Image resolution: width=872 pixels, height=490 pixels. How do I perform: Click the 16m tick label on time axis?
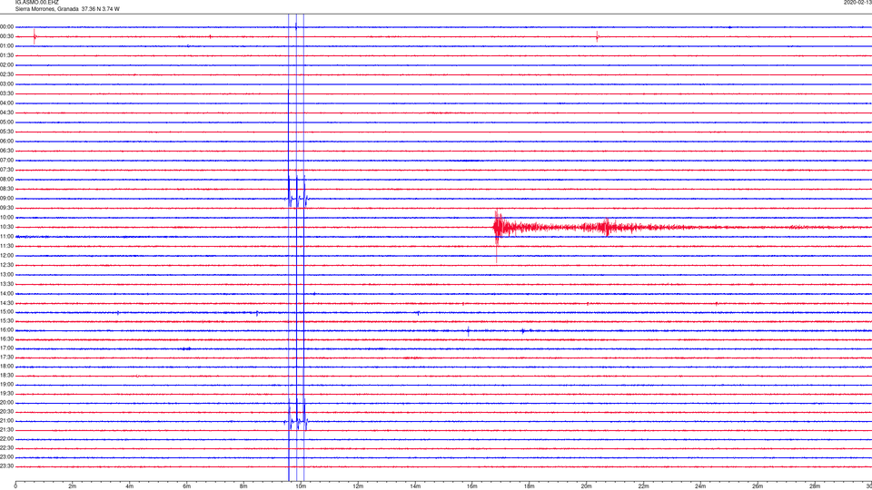(471, 486)
